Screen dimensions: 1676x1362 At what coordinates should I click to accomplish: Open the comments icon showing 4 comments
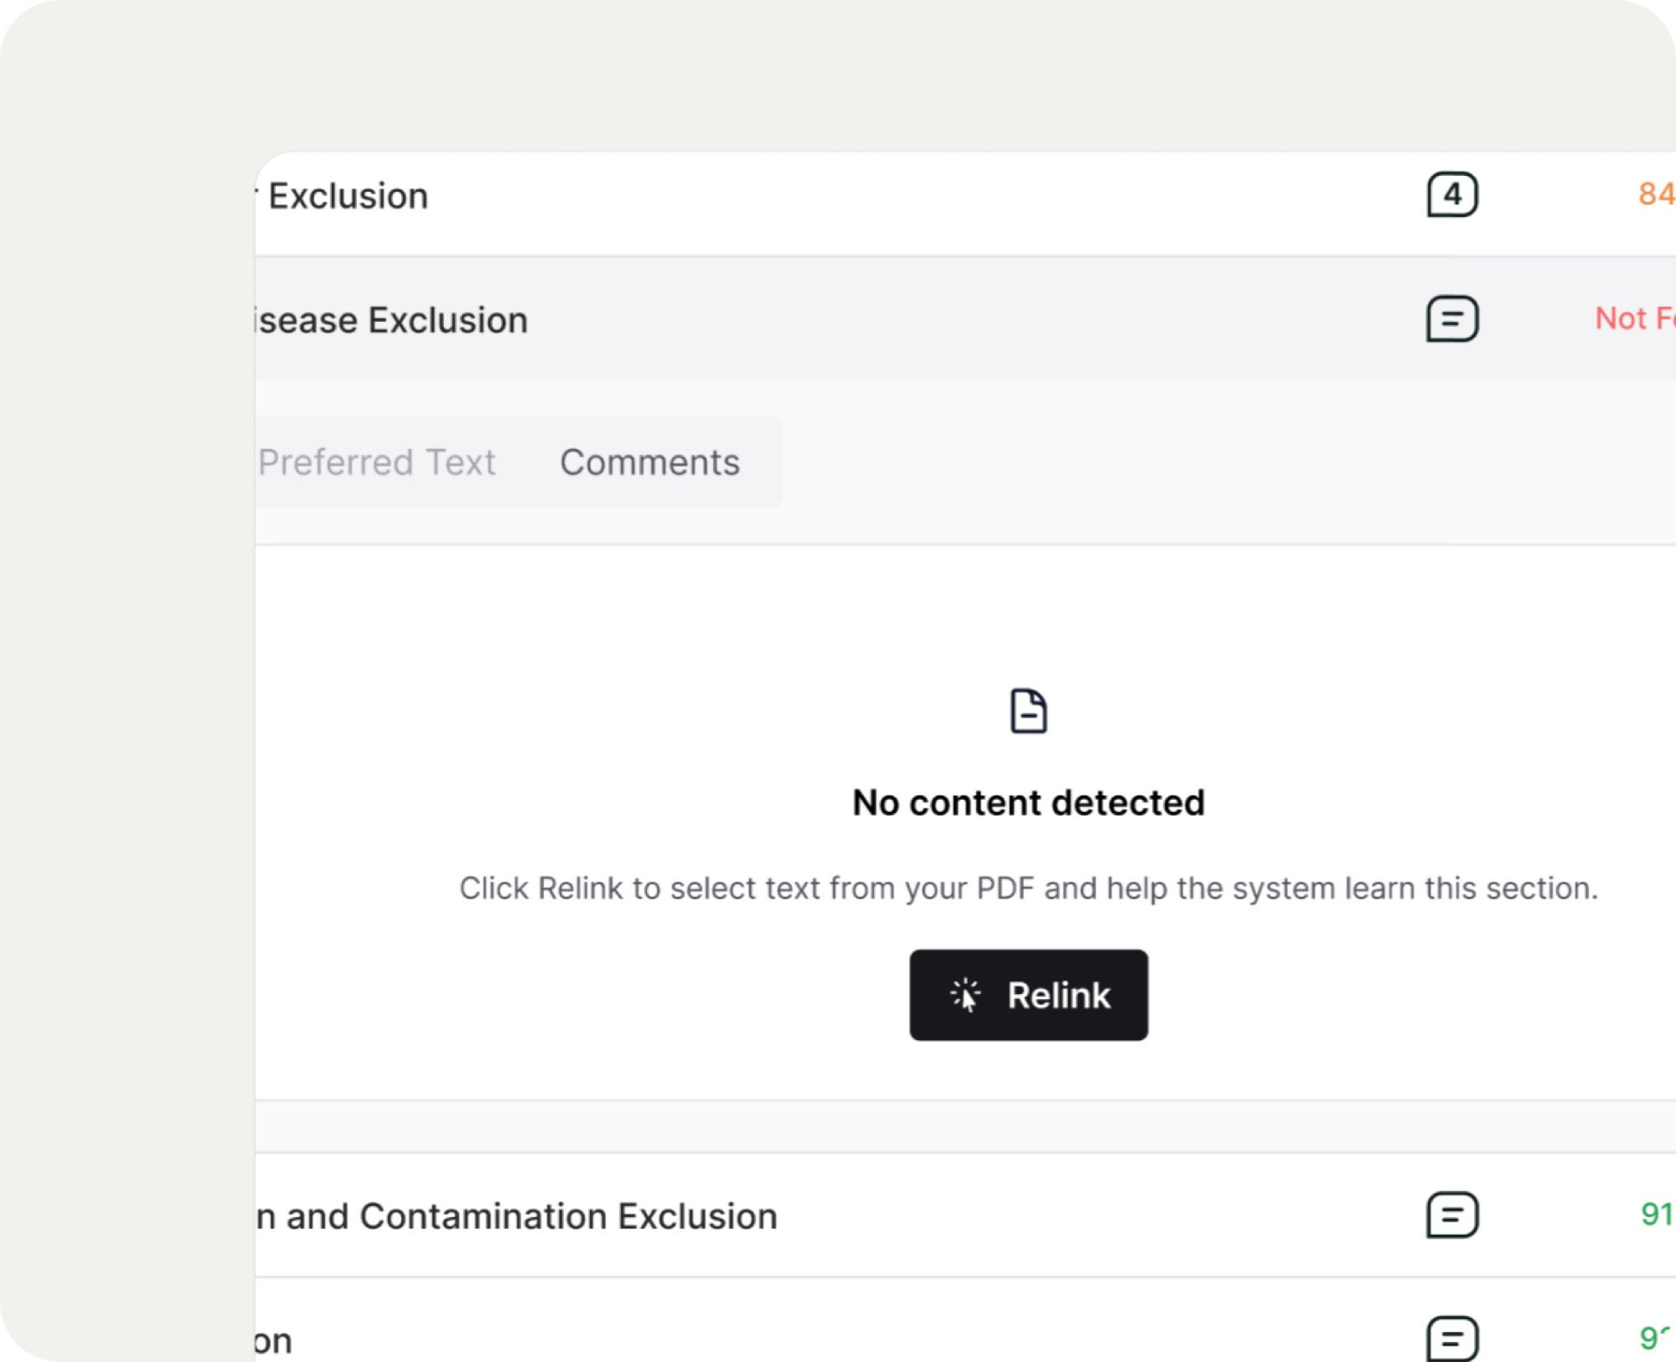1452,194
